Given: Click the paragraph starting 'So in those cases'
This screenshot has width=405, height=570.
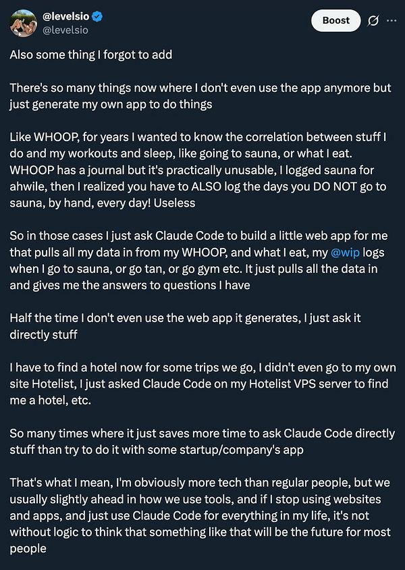Looking at the screenshot, I should 198,260.
